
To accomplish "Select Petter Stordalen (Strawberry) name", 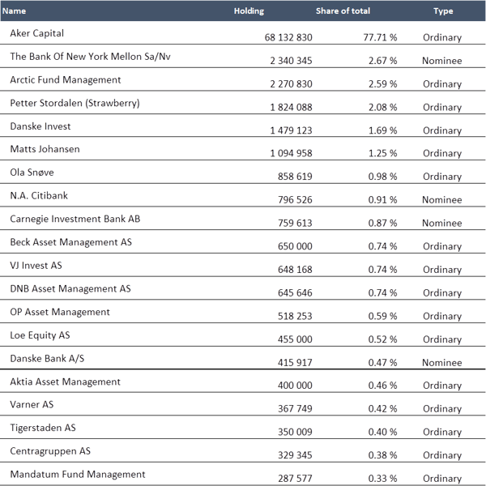I will (75, 103).
